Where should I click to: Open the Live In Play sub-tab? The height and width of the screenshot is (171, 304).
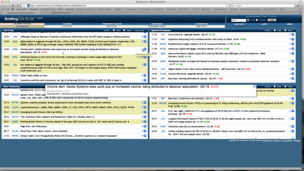pos(67,26)
